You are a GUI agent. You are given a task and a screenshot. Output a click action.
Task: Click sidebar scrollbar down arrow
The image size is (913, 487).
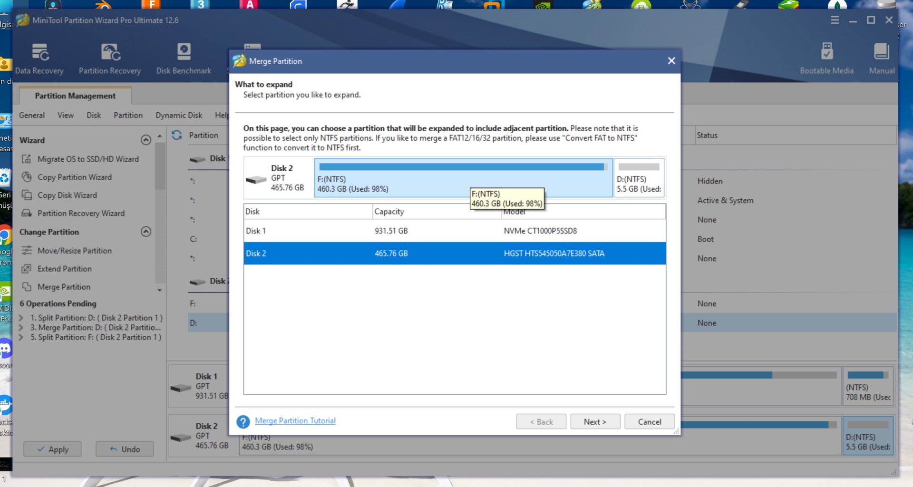[x=160, y=290]
